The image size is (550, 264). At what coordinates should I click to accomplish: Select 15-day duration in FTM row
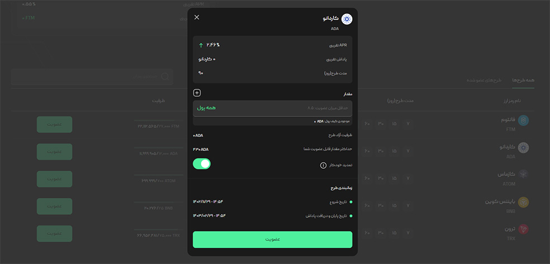(394, 124)
